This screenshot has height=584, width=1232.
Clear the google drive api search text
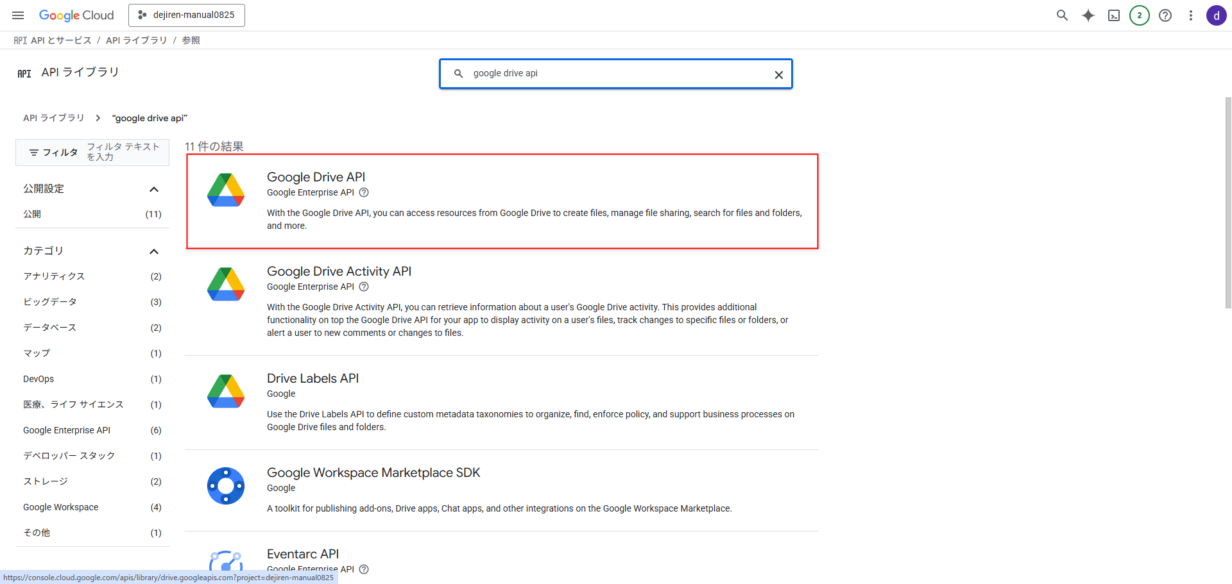pos(778,74)
